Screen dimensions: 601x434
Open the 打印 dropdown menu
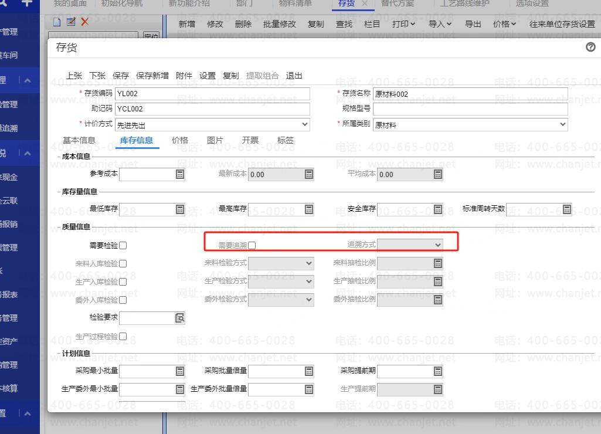[403, 24]
